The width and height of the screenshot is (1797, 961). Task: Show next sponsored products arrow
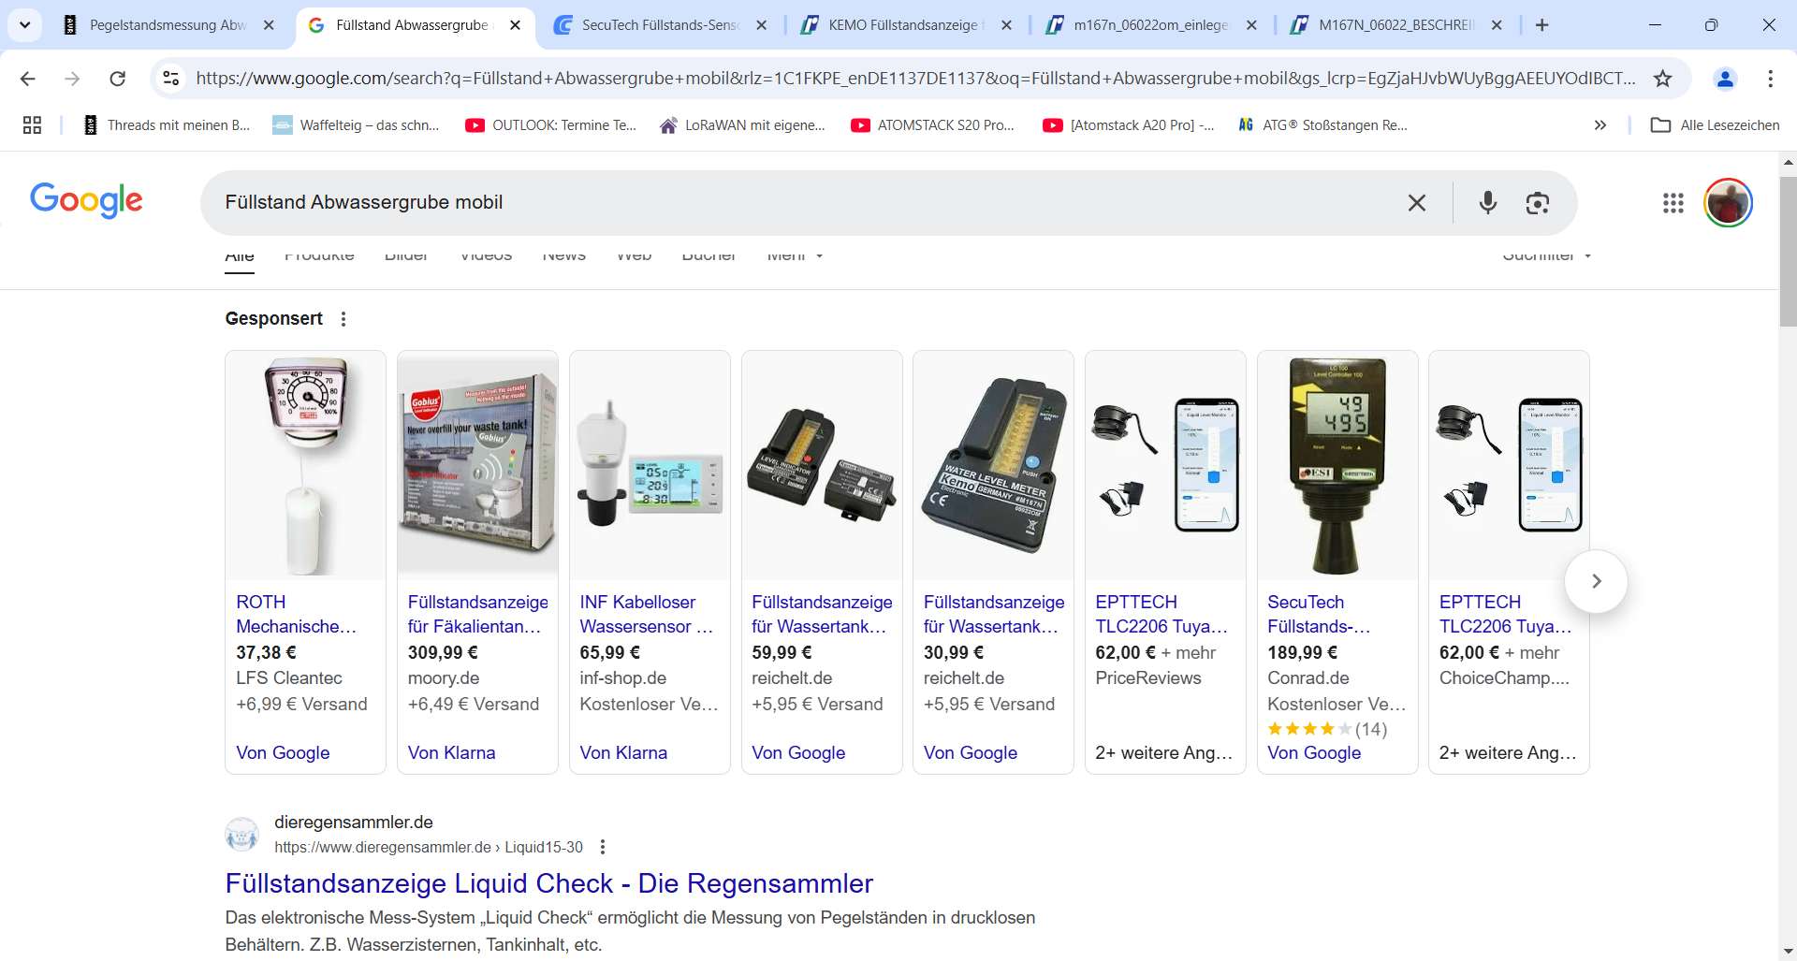point(1596,581)
